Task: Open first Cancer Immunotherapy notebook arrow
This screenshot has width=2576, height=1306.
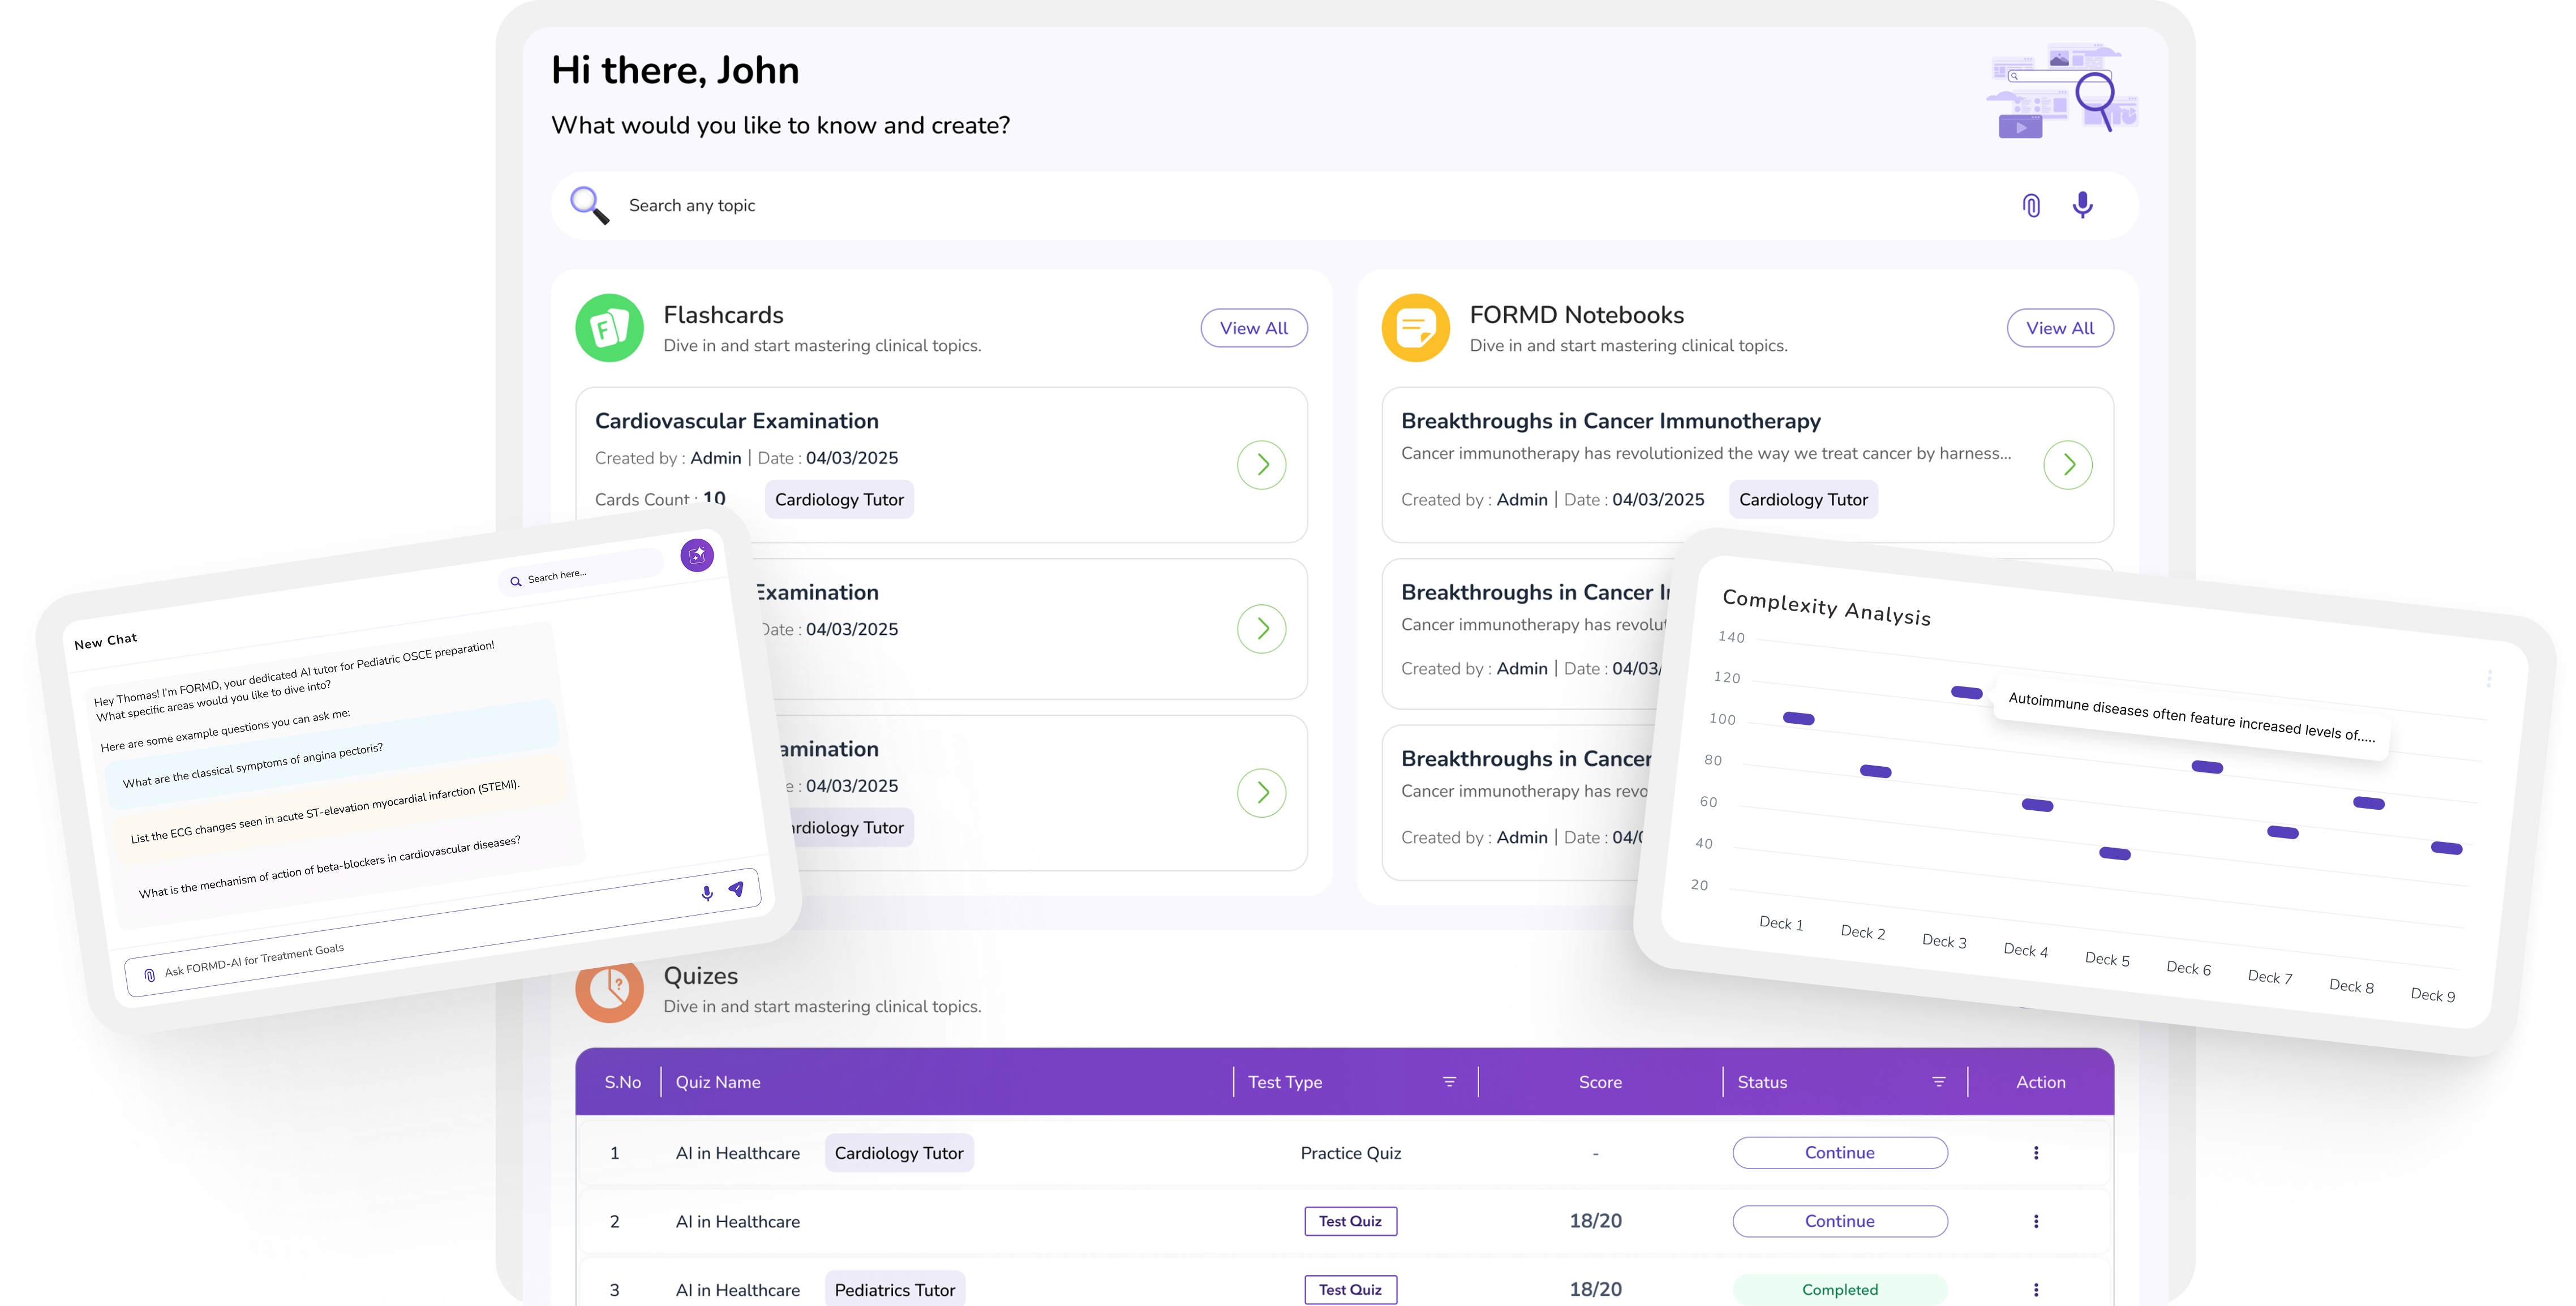Action: tap(2068, 465)
